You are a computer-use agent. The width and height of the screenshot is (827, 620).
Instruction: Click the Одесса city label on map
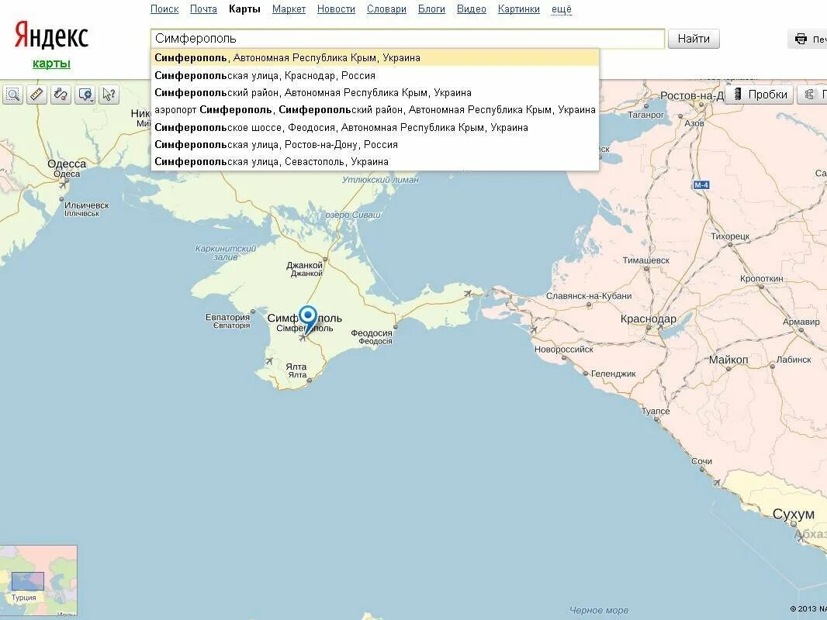pyautogui.click(x=67, y=164)
